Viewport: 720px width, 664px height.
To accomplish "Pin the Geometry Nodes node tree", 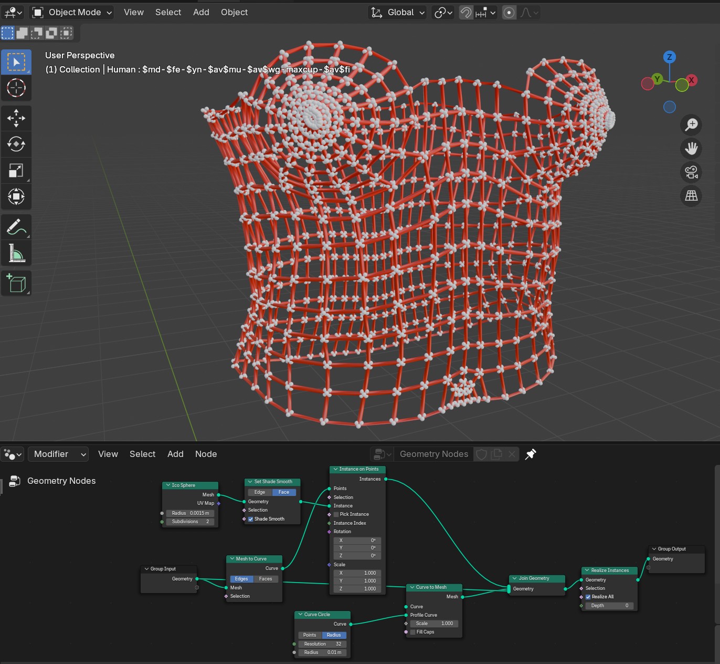I will click(531, 454).
